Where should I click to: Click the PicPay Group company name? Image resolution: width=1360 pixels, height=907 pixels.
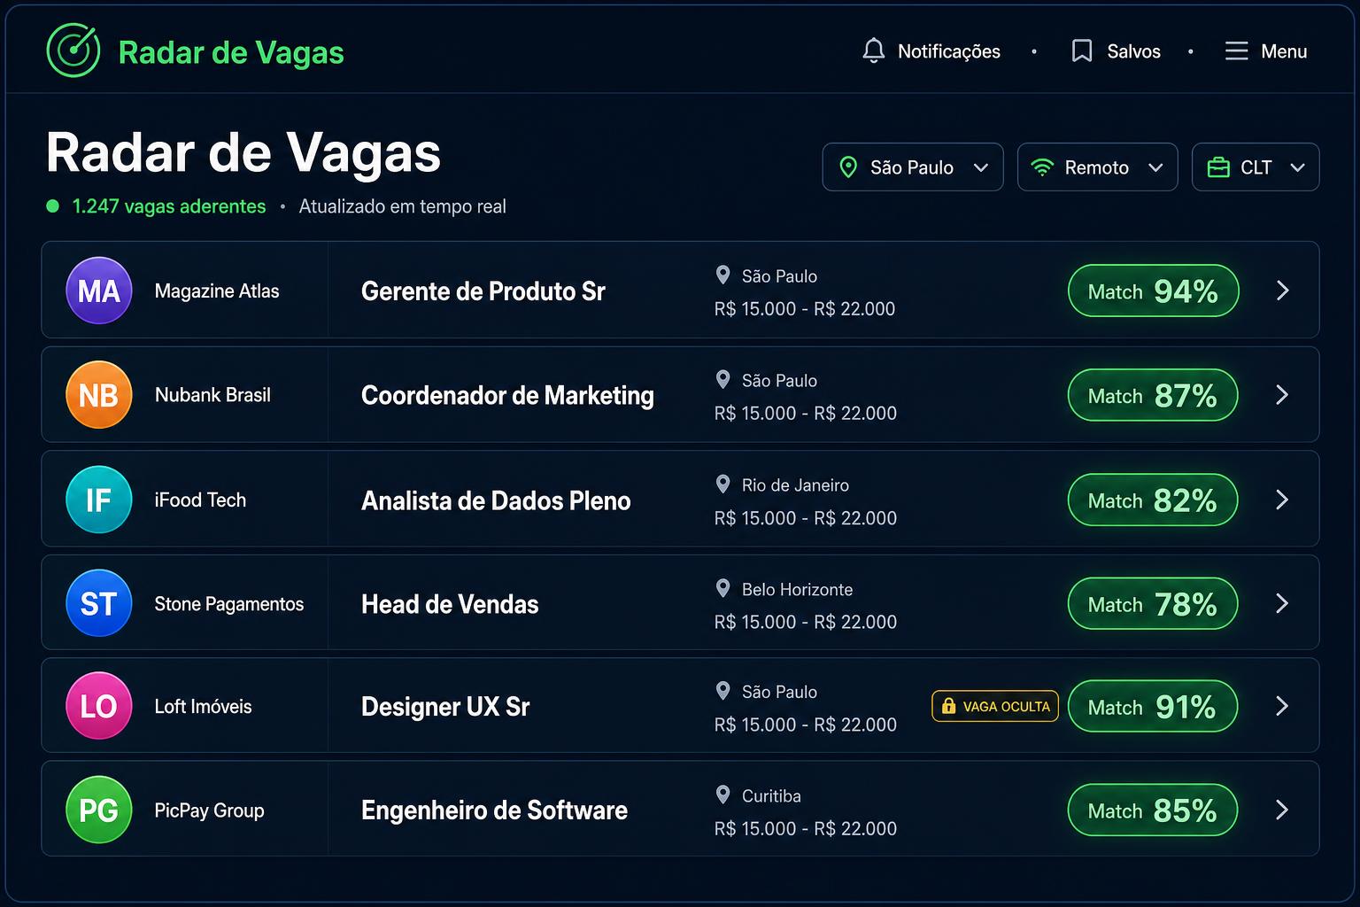click(x=209, y=810)
